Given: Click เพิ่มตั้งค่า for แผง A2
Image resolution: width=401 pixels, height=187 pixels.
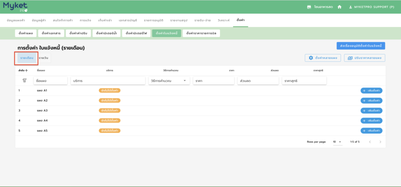Looking at the screenshot, I should pyautogui.click(x=372, y=101).
